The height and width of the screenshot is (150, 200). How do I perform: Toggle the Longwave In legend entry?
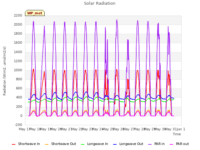point(94,144)
